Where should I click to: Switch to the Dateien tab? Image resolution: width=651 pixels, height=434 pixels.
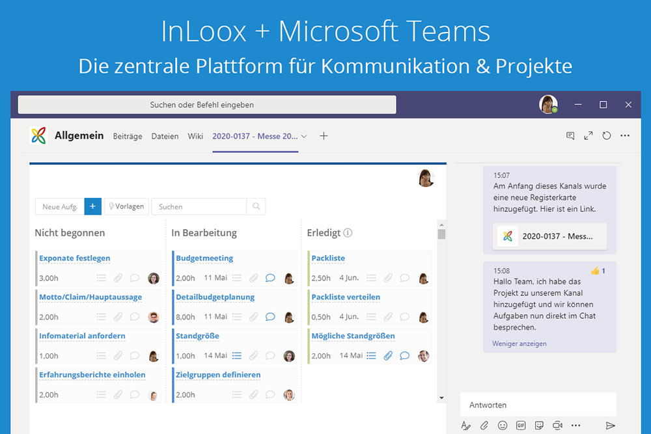point(165,136)
